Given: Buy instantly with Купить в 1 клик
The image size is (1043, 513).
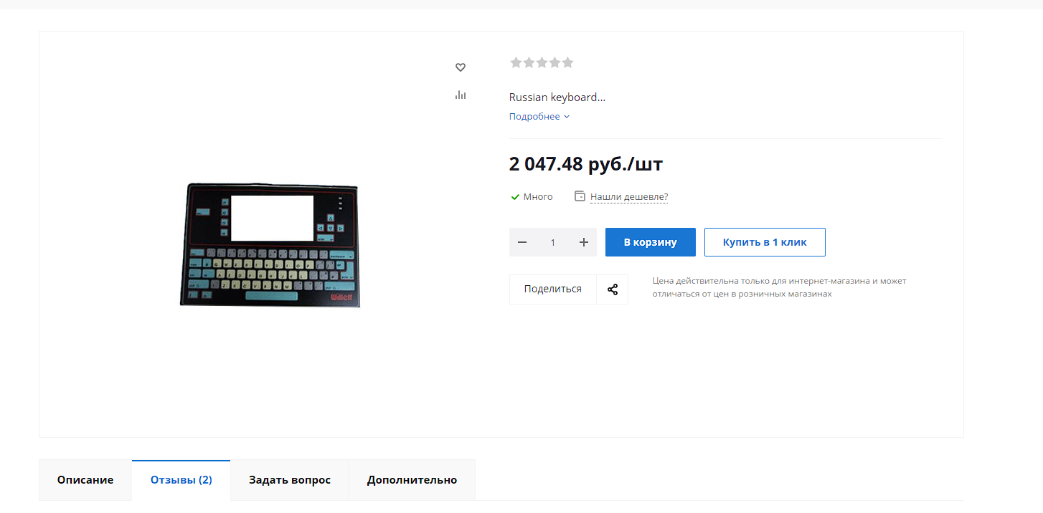Looking at the screenshot, I should point(765,242).
